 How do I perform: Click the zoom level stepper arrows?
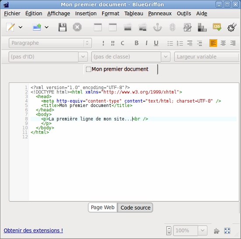coord(169,231)
